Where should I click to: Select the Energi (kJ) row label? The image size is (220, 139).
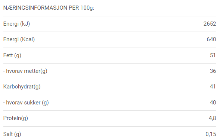[16, 24]
